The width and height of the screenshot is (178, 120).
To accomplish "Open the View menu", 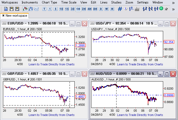I will click(x=84, y=2).
